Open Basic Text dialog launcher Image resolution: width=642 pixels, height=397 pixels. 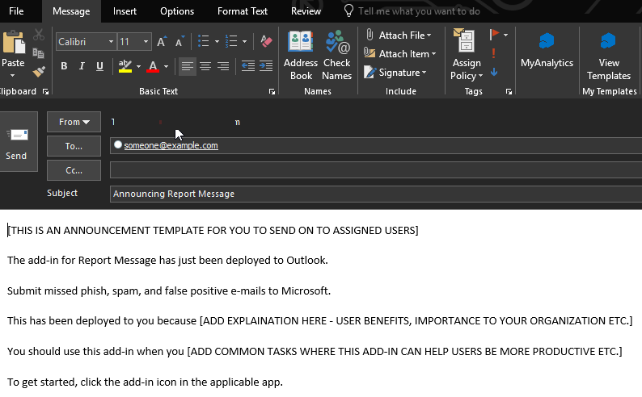[272, 92]
